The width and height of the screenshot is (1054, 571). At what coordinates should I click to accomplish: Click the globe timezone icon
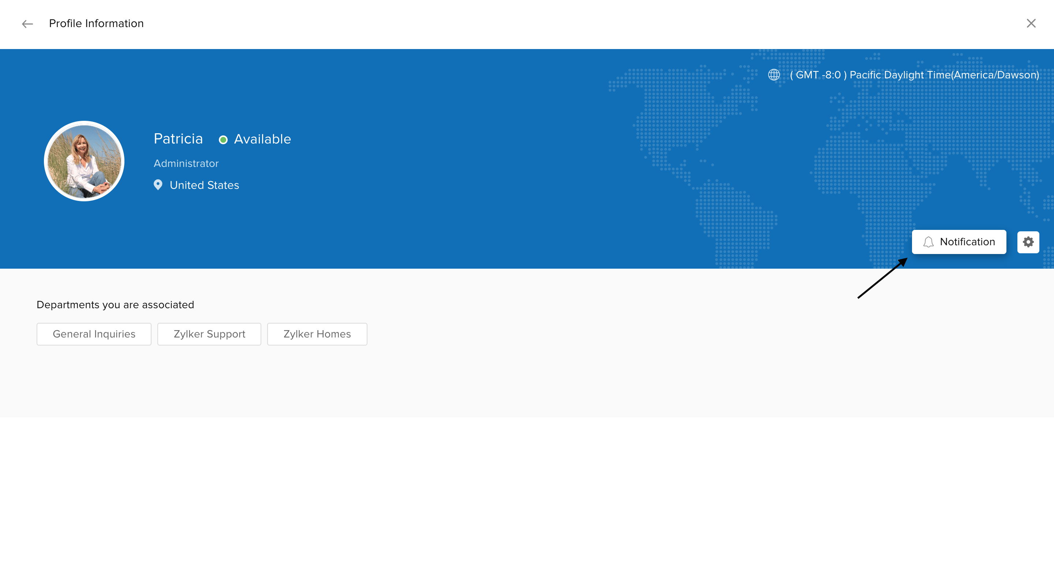(x=773, y=75)
